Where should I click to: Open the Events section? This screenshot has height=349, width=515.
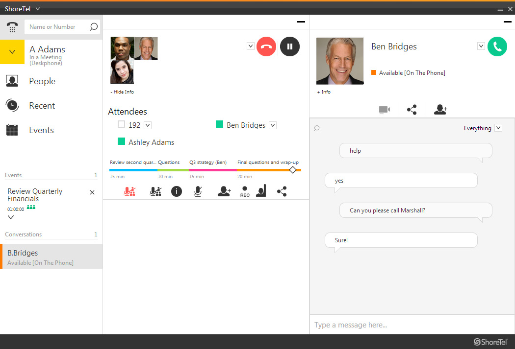click(41, 130)
